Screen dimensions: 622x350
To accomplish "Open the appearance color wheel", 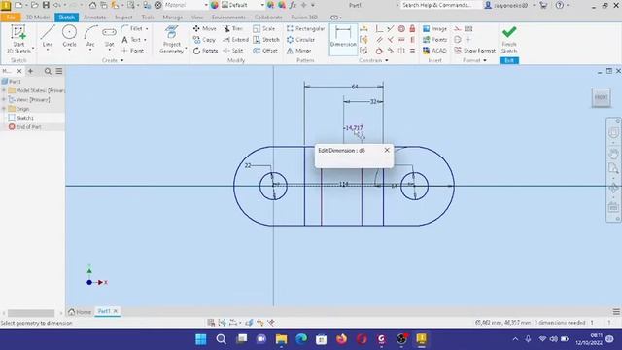I will coord(214,5).
